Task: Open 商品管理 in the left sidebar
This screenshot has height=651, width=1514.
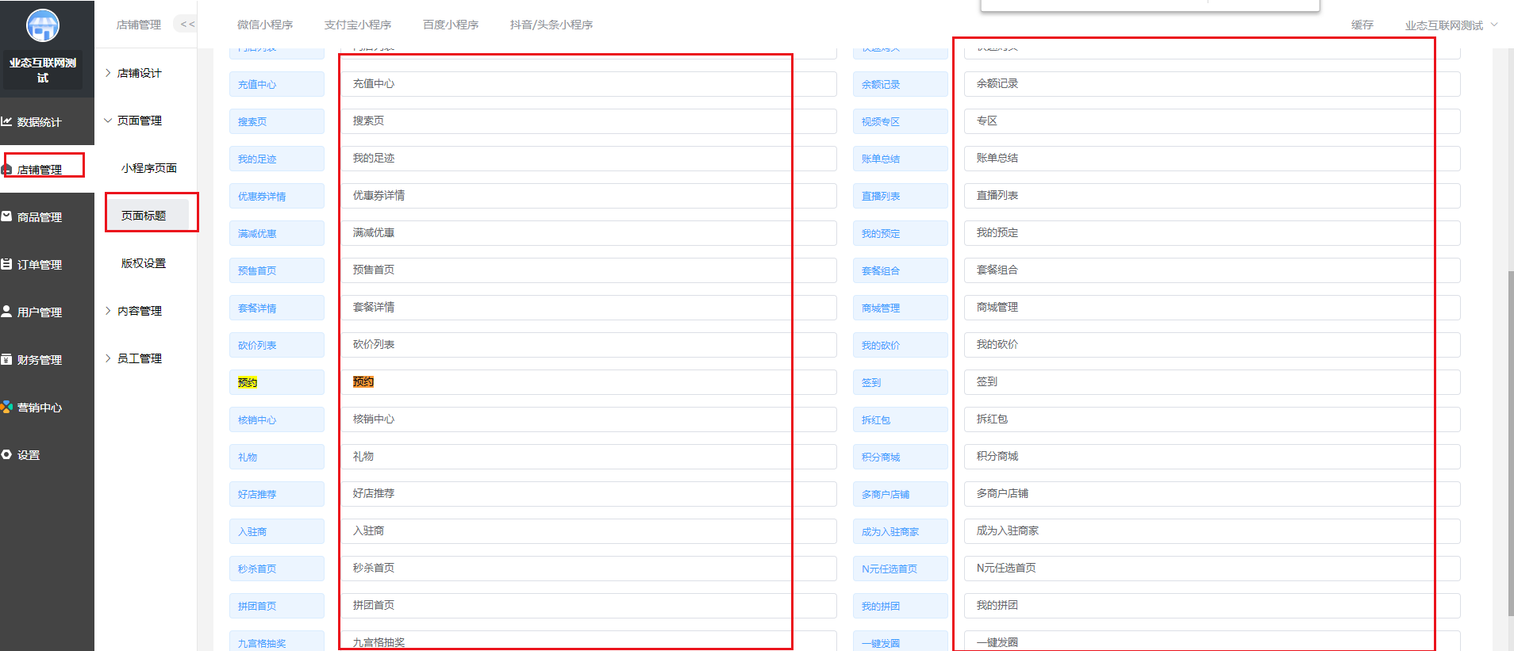Action: pos(47,217)
